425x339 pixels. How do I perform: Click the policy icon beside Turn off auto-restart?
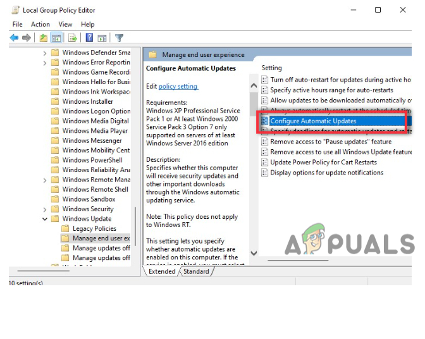pyautogui.click(x=264, y=80)
